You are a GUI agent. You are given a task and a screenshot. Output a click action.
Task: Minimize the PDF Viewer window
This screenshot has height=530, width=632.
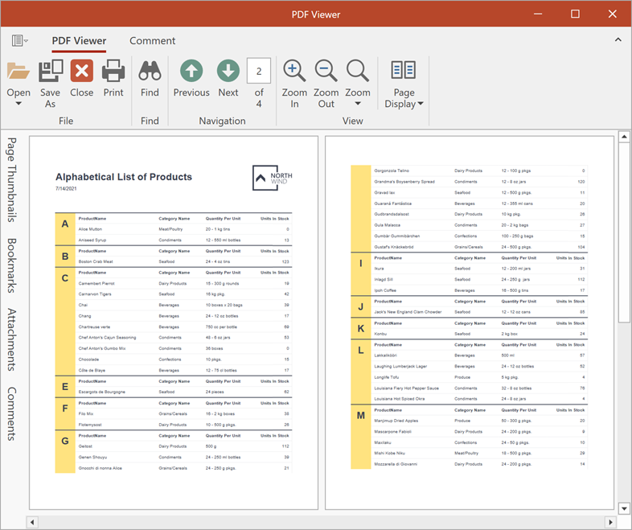tap(538, 14)
